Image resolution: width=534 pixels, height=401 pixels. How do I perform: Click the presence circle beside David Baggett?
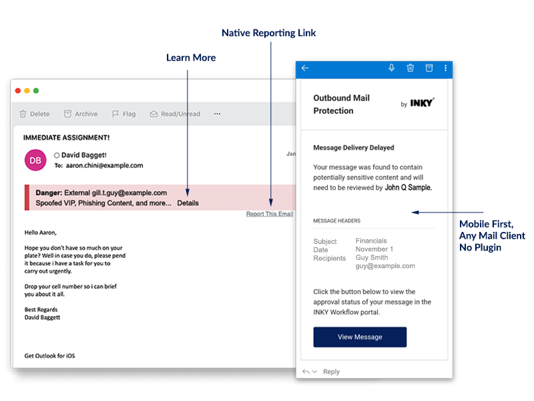(57, 155)
